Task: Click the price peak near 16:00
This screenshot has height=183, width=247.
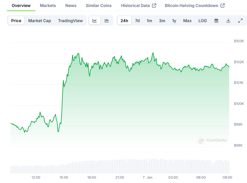Action: pyautogui.click(x=78, y=54)
